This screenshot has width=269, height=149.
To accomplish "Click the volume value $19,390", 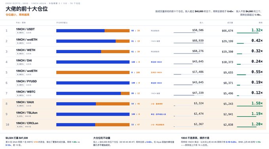I will pos(227,52).
